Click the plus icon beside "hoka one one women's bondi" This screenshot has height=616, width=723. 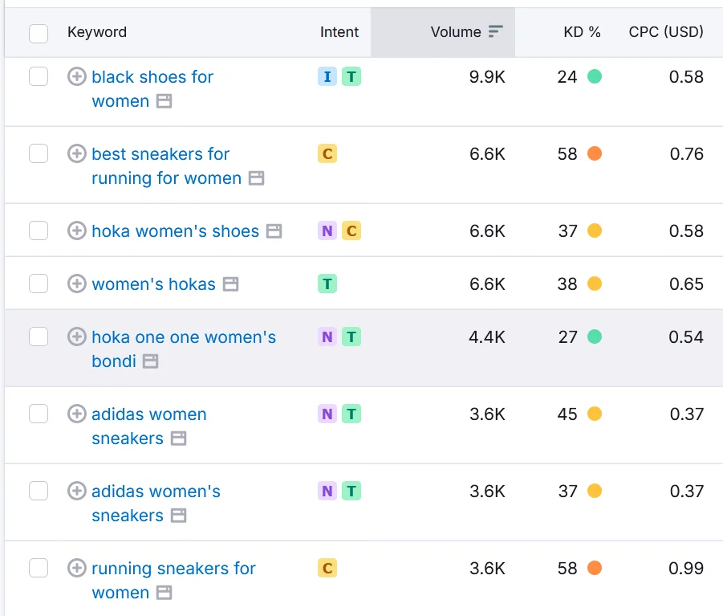pos(76,337)
